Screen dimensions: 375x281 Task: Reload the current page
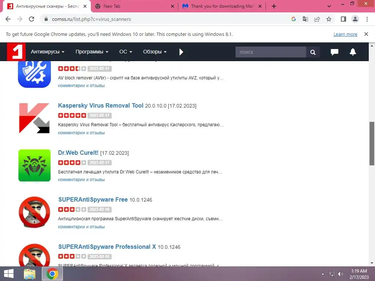(x=31, y=19)
